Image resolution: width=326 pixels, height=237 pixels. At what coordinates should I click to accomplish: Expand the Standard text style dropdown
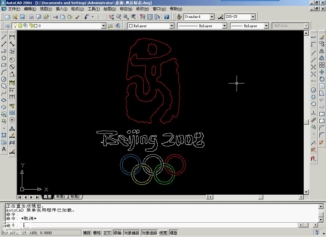click(x=212, y=17)
